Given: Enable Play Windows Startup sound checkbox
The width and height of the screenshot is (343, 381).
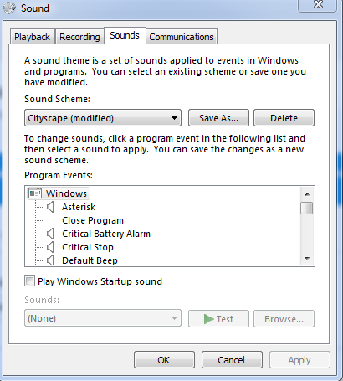Looking at the screenshot, I should 29,281.
